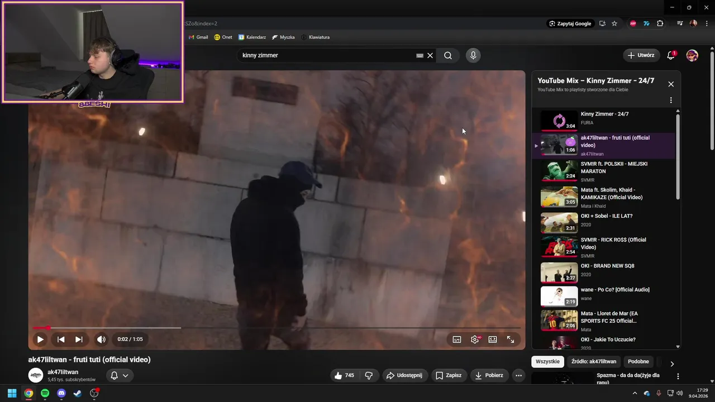Select the Źródło: ak47liltwan chip
The height and width of the screenshot is (402, 715).
(x=594, y=361)
